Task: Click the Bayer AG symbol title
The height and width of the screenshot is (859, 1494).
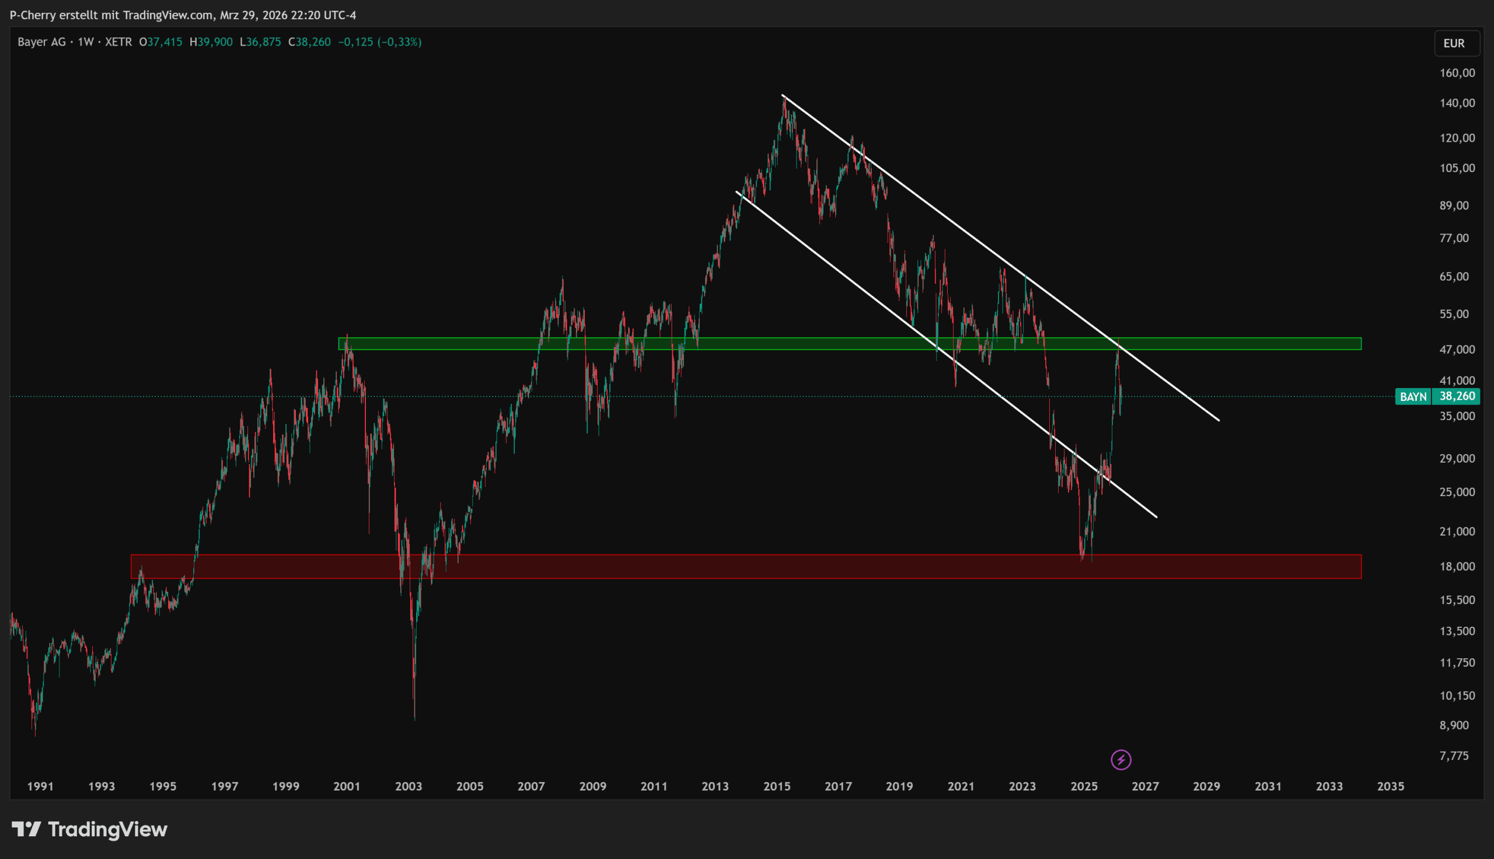Action: point(41,42)
